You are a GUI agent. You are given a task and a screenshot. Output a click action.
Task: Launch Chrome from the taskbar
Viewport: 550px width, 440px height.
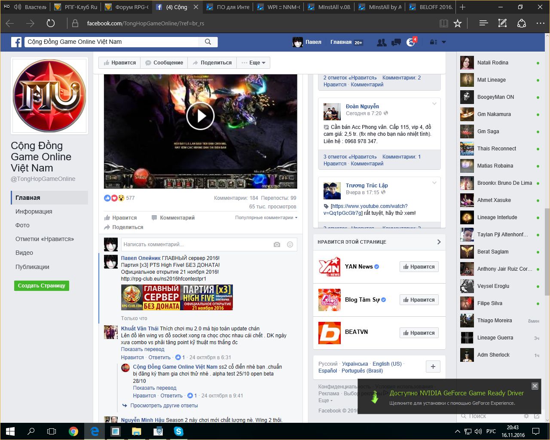click(73, 431)
